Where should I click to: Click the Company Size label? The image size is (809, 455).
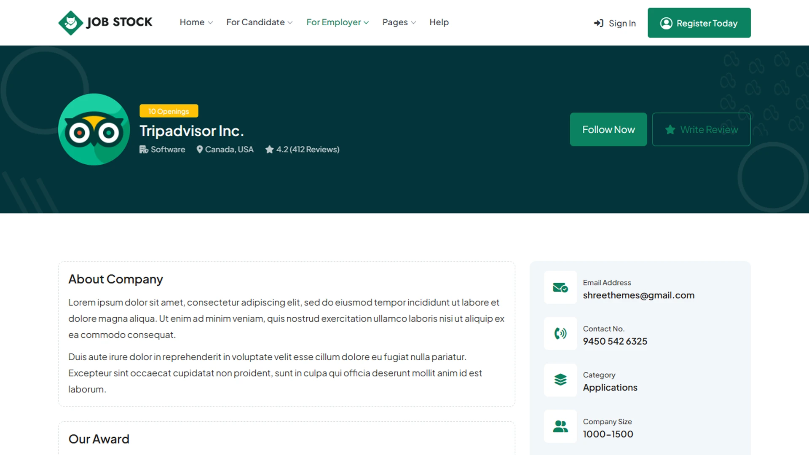(608, 422)
